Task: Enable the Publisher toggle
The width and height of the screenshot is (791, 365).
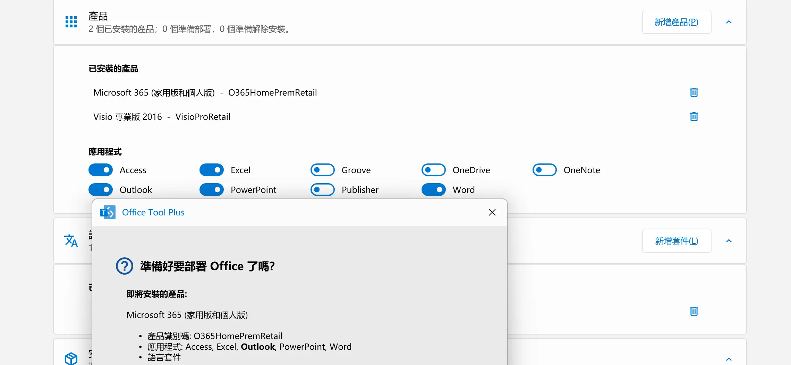Action: (x=323, y=190)
